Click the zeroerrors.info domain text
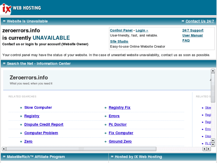 (x=21, y=31)
